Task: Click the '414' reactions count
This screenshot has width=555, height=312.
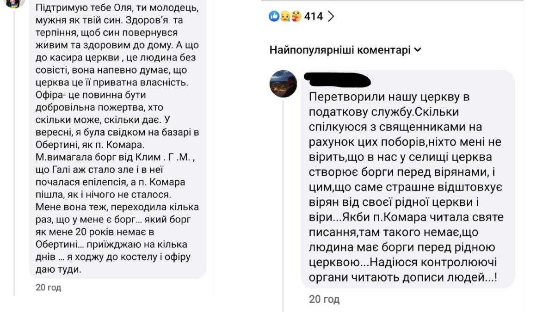Action: point(313,15)
